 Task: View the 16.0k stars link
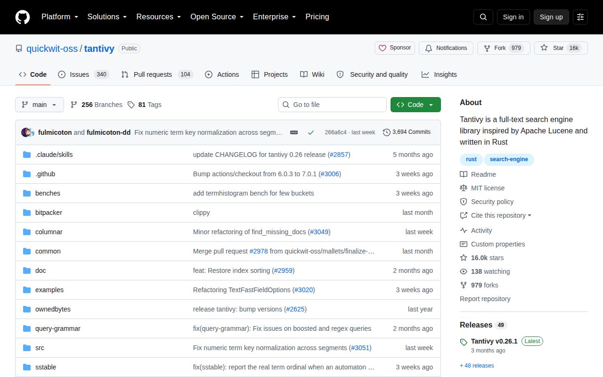481,258
